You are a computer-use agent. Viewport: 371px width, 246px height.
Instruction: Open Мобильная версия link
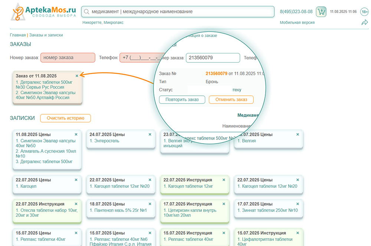pyautogui.click(x=297, y=22)
